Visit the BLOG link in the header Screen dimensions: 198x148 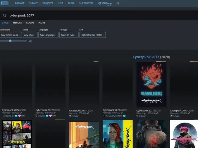(x=71, y=3)
